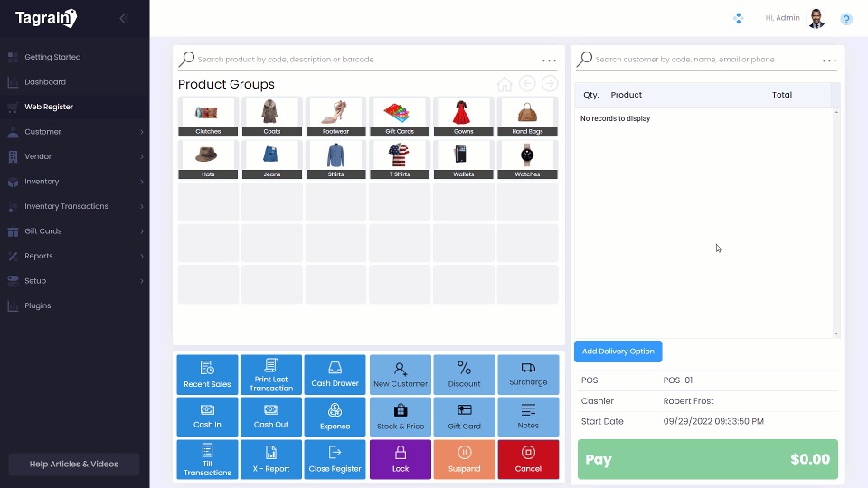868x488 pixels.
Task: Open customer search options ellipsis menu
Action: [829, 61]
